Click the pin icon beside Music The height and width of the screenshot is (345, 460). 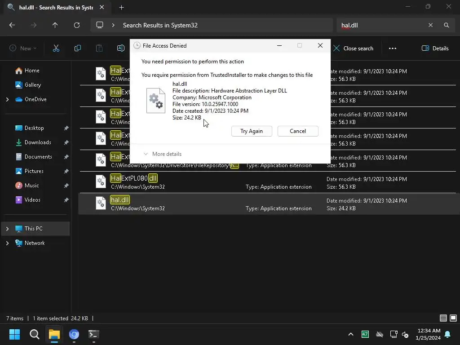click(66, 186)
